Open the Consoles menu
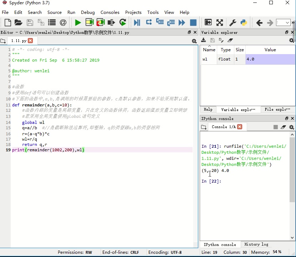Screen dimensions: 296x257 (x=110, y=12)
